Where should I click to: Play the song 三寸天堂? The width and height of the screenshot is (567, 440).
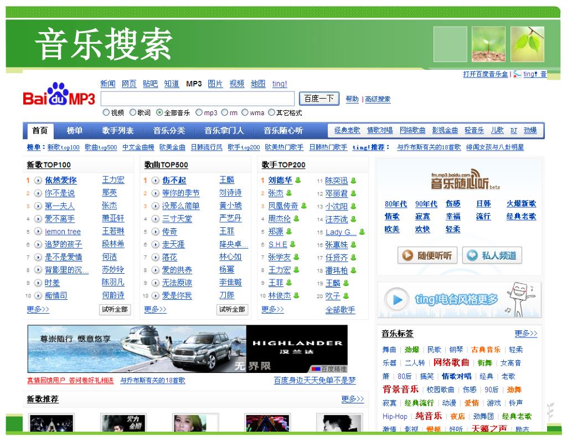pos(156,218)
